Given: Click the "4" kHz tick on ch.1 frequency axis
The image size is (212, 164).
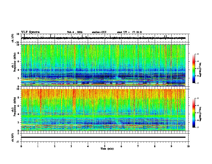Looking at the screenshot, I should 18,70.
